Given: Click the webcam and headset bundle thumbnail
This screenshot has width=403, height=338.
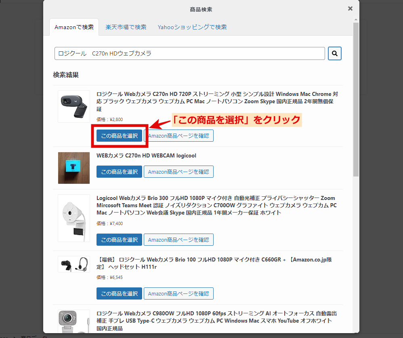Looking at the screenshot, I should coord(74,264).
